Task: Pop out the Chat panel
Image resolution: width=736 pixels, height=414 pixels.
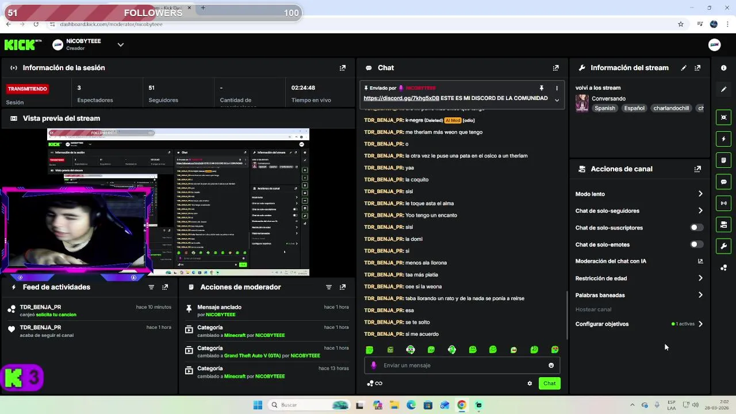Action: (x=555, y=68)
